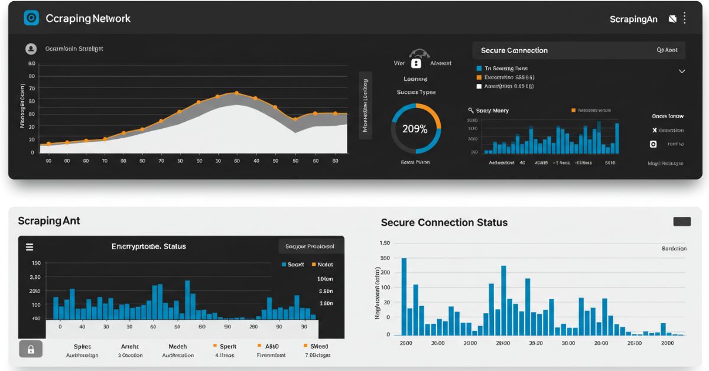Click the vertical side button beside area chart

365,105
